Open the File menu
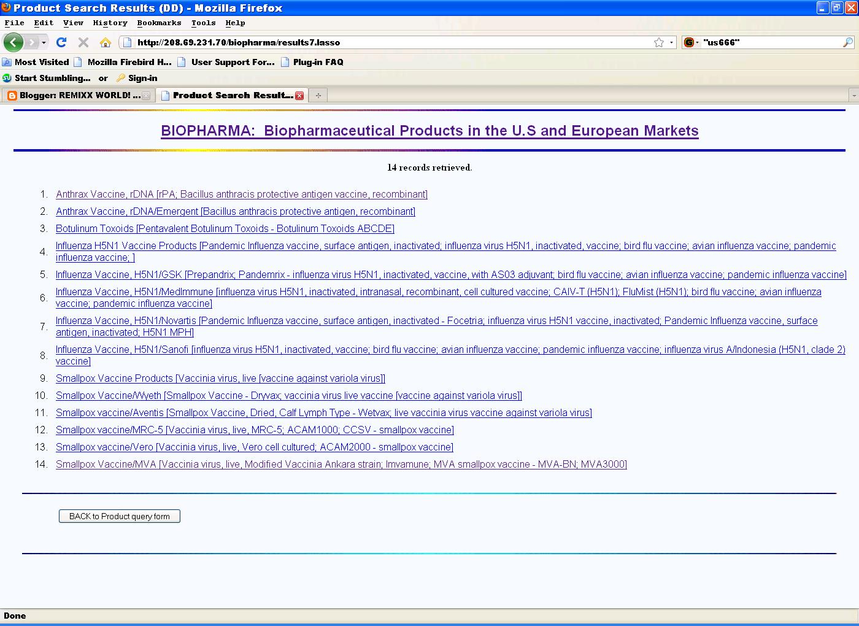 click(15, 23)
